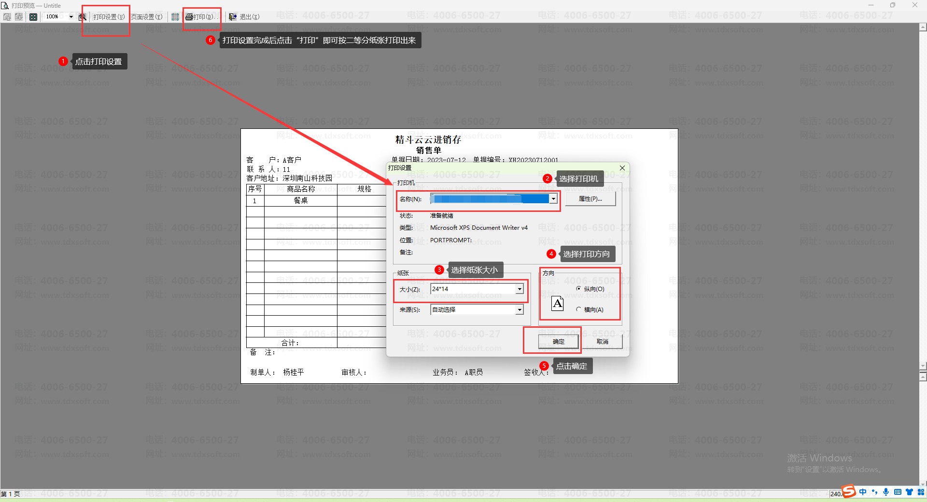Open the Sogou soft keyboard icon
The width and height of the screenshot is (927, 502).
[898, 492]
